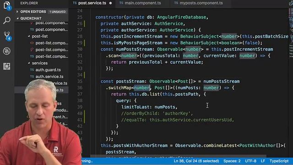Click line number 30 in gutter
Viewport: 293px width, 165px height.
[80, 49]
